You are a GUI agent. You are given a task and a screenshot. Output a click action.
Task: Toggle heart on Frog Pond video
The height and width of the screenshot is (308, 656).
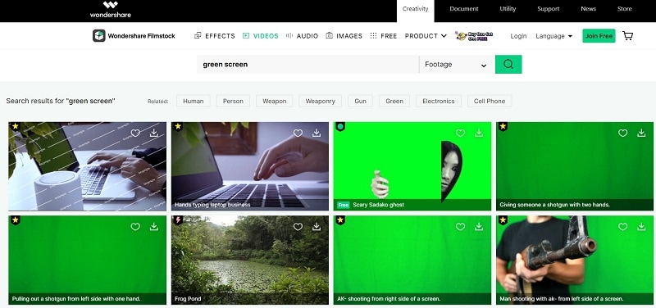pos(298,227)
